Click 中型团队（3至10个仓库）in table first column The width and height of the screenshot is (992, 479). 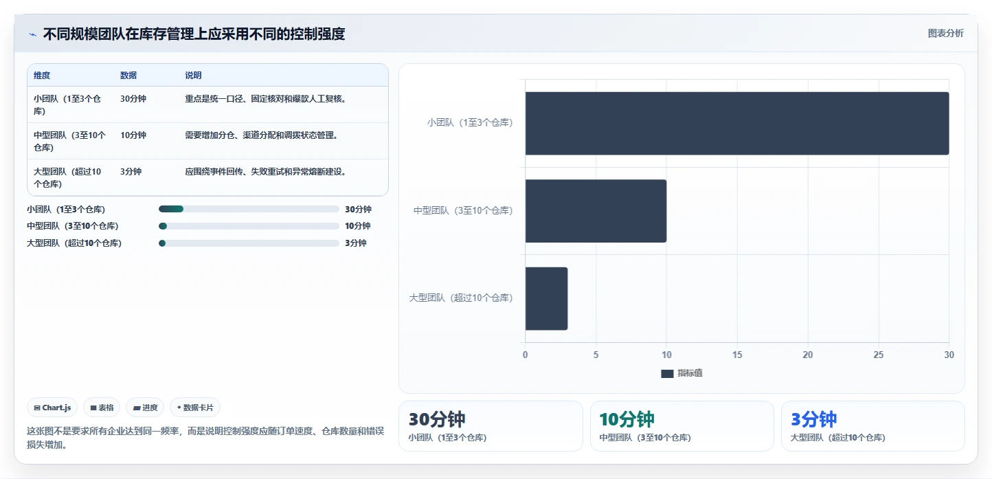click(x=70, y=141)
